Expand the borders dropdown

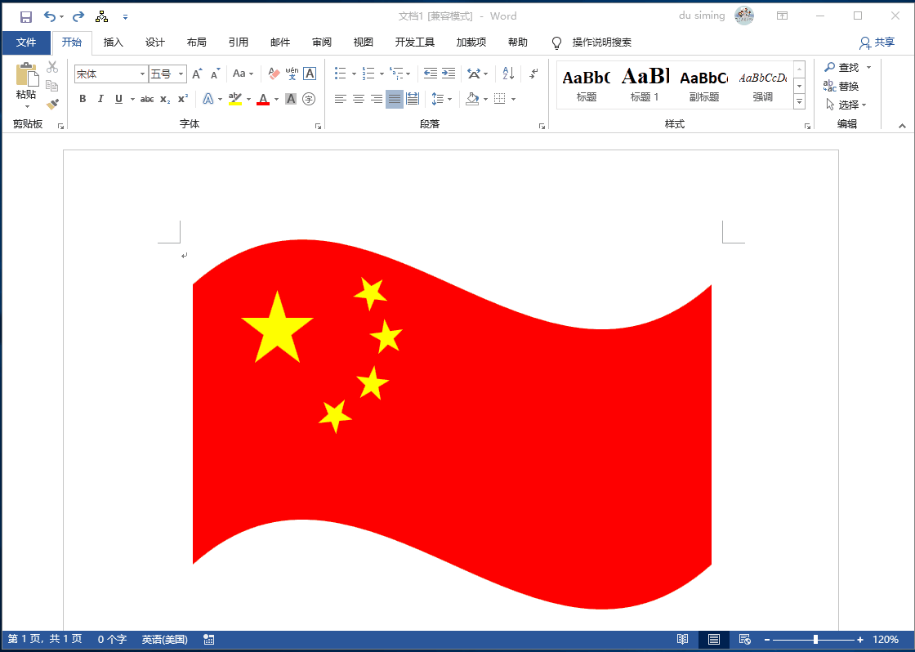coord(514,99)
